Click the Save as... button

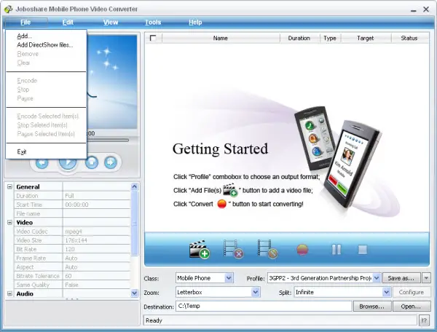pos(401,278)
